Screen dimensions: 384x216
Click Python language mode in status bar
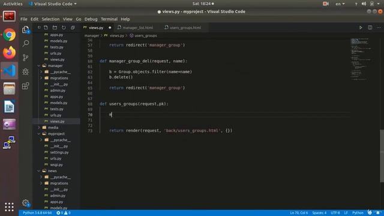pos(358,213)
